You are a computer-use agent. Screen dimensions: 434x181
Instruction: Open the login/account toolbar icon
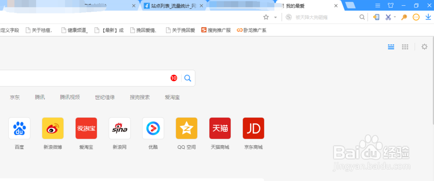376,17
